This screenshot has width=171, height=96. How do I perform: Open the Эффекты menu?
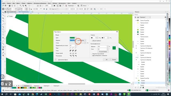[x=30, y=3]
